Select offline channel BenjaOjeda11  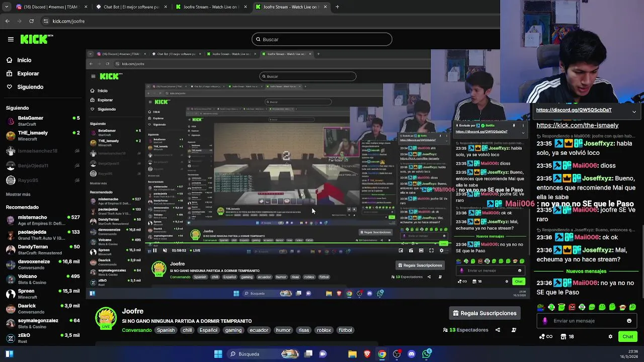pos(43,165)
